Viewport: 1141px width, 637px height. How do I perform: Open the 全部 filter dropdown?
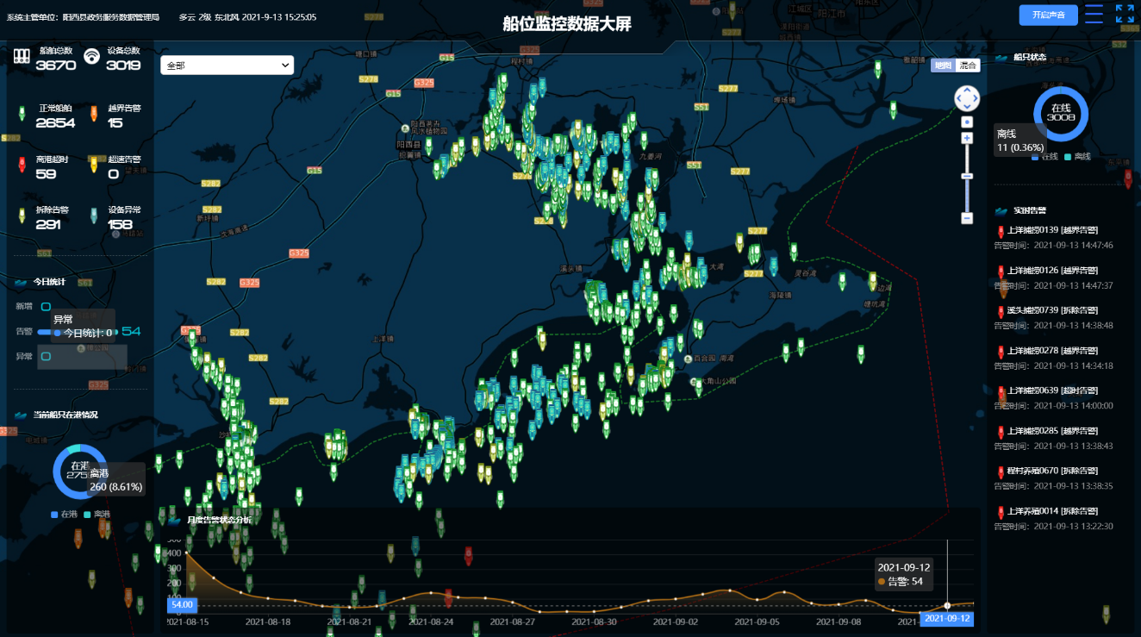point(227,66)
